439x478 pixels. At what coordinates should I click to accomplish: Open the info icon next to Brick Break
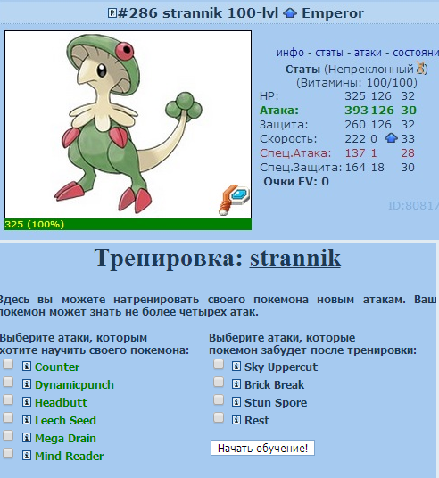(236, 384)
